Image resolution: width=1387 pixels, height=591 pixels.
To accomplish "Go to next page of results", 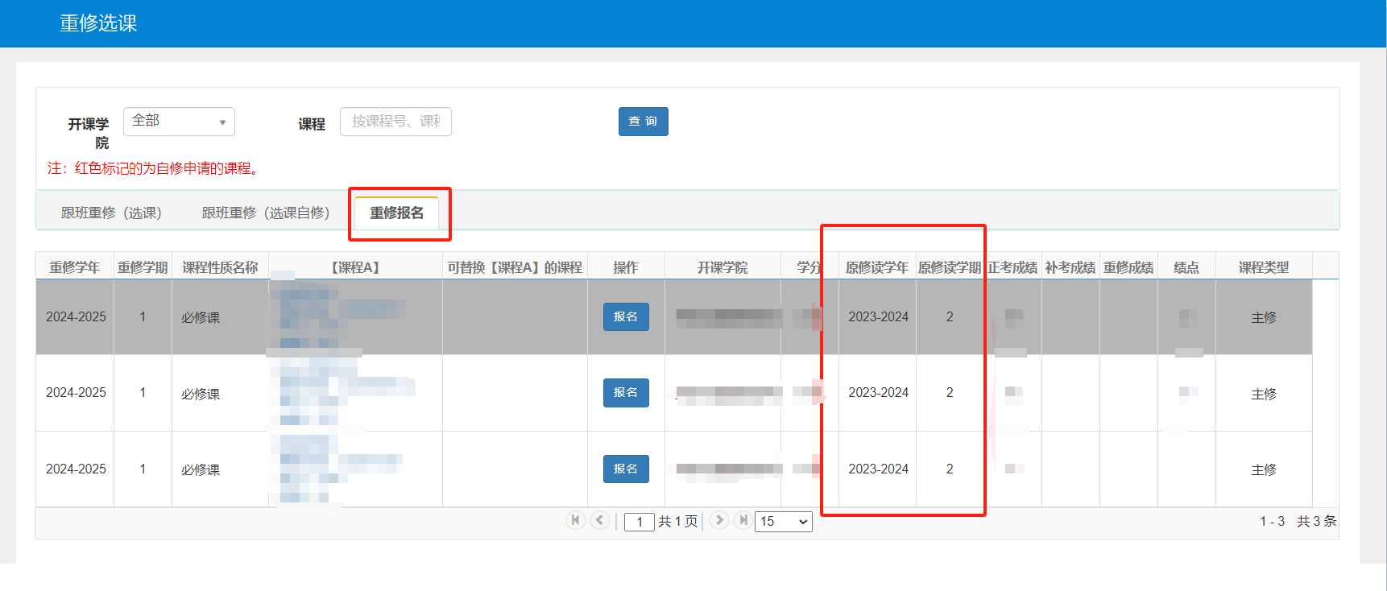I will [719, 520].
